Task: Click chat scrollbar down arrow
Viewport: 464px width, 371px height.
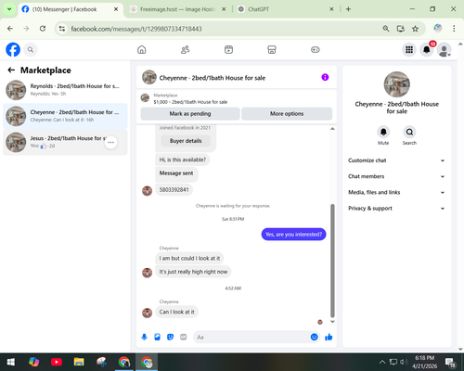Action: pyautogui.click(x=332, y=322)
